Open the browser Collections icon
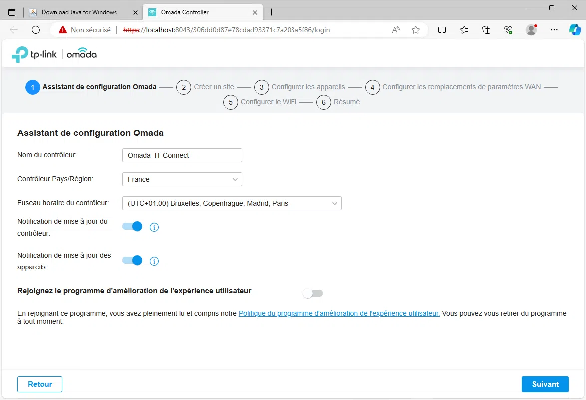The image size is (586, 400). (x=486, y=30)
